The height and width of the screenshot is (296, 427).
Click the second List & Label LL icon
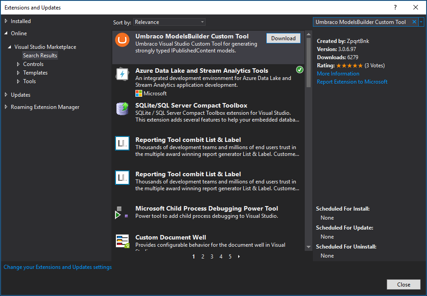click(122, 178)
